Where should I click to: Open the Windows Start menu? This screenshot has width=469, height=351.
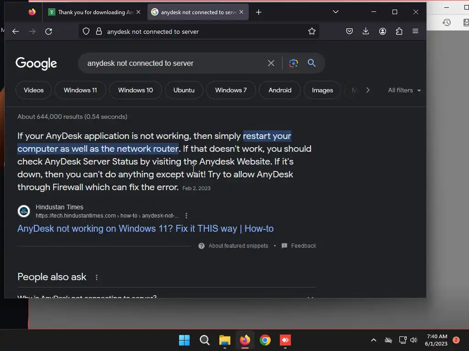click(184, 340)
